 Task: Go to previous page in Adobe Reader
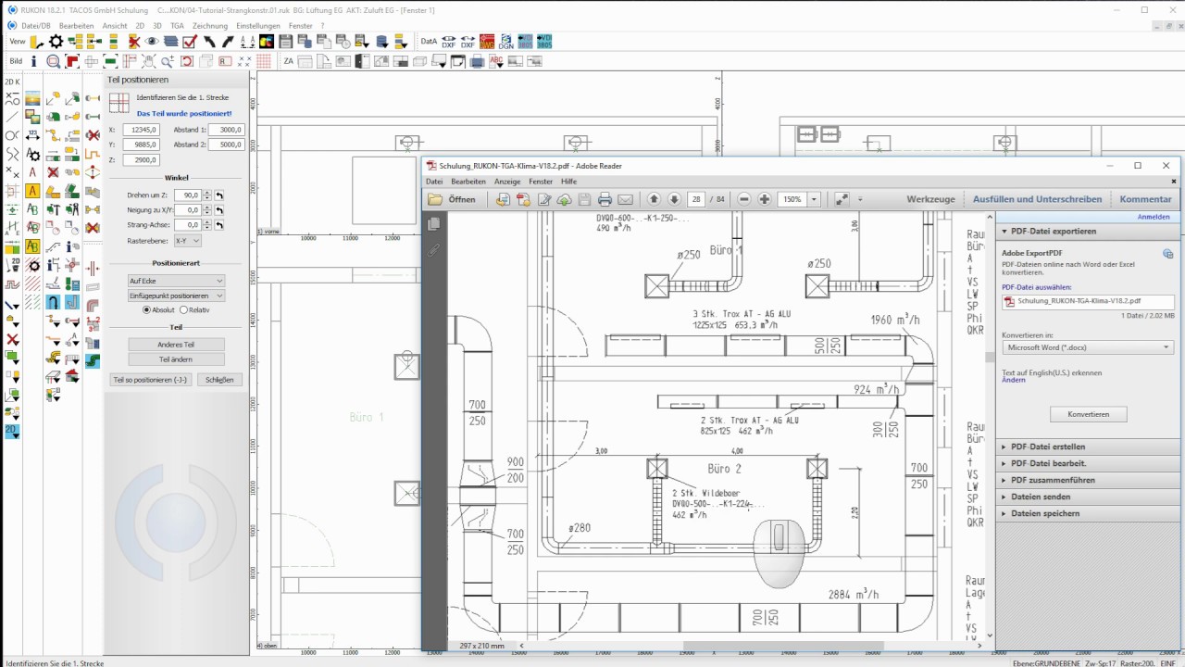[654, 199]
